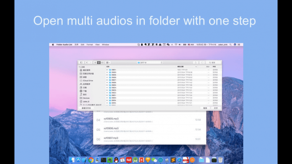Open Trash in the Dock
The height and width of the screenshot is (164, 292).
(221, 160)
